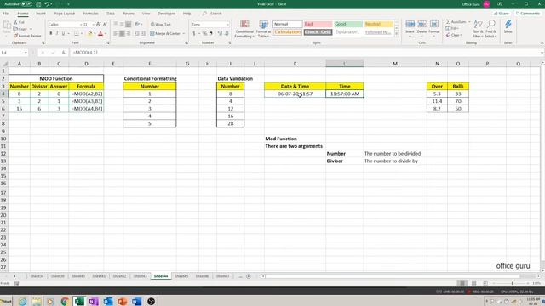The height and width of the screenshot is (306, 545).
Task: Click the Center alignment icon
Action: (122, 34)
